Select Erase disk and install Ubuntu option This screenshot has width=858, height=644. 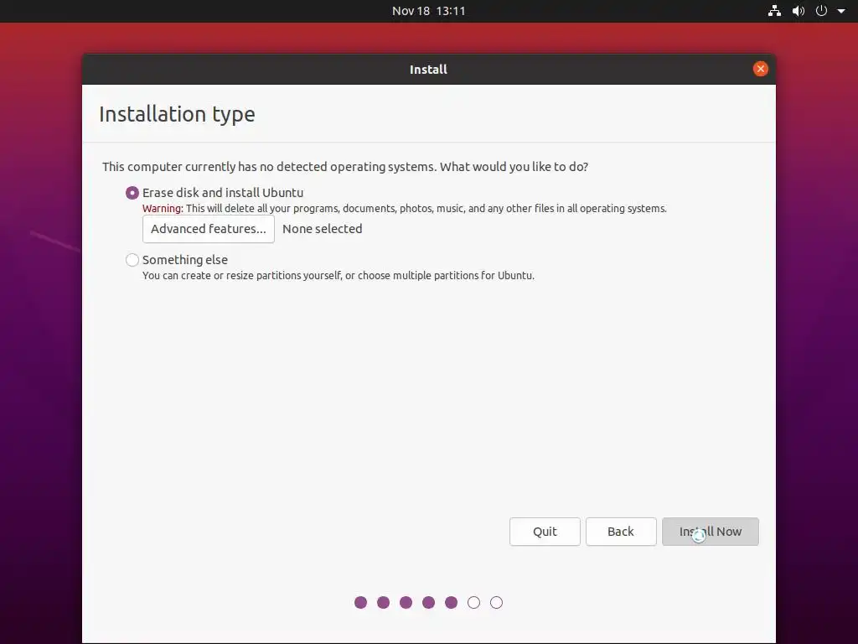(132, 193)
